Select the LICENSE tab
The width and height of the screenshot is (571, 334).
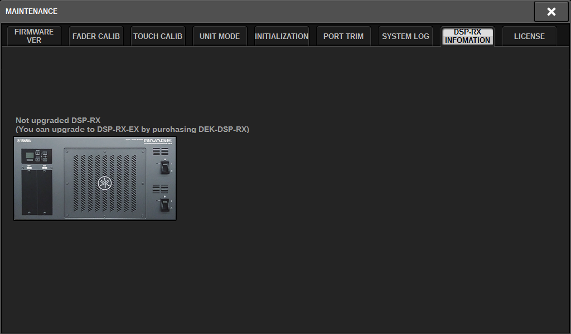(x=529, y=36)
